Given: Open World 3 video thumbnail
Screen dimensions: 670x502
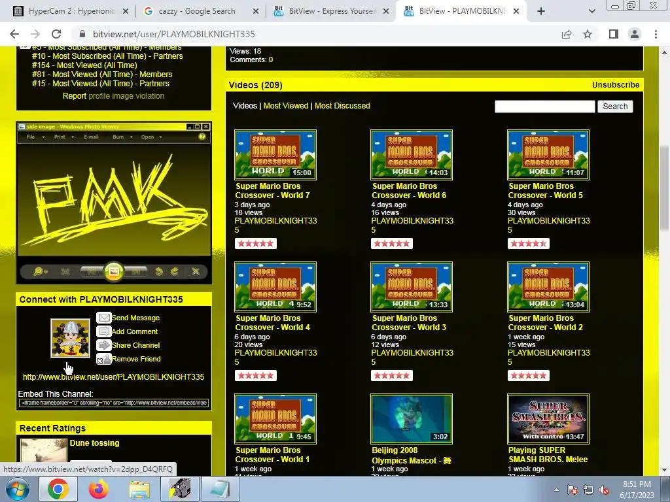Looking at the screenshot, I should point(412,287).
